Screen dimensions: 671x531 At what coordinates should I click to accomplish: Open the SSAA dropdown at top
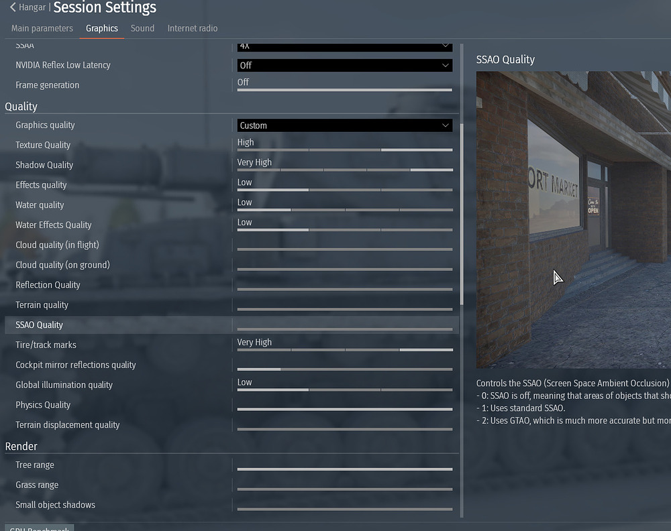tap(344, 46)
